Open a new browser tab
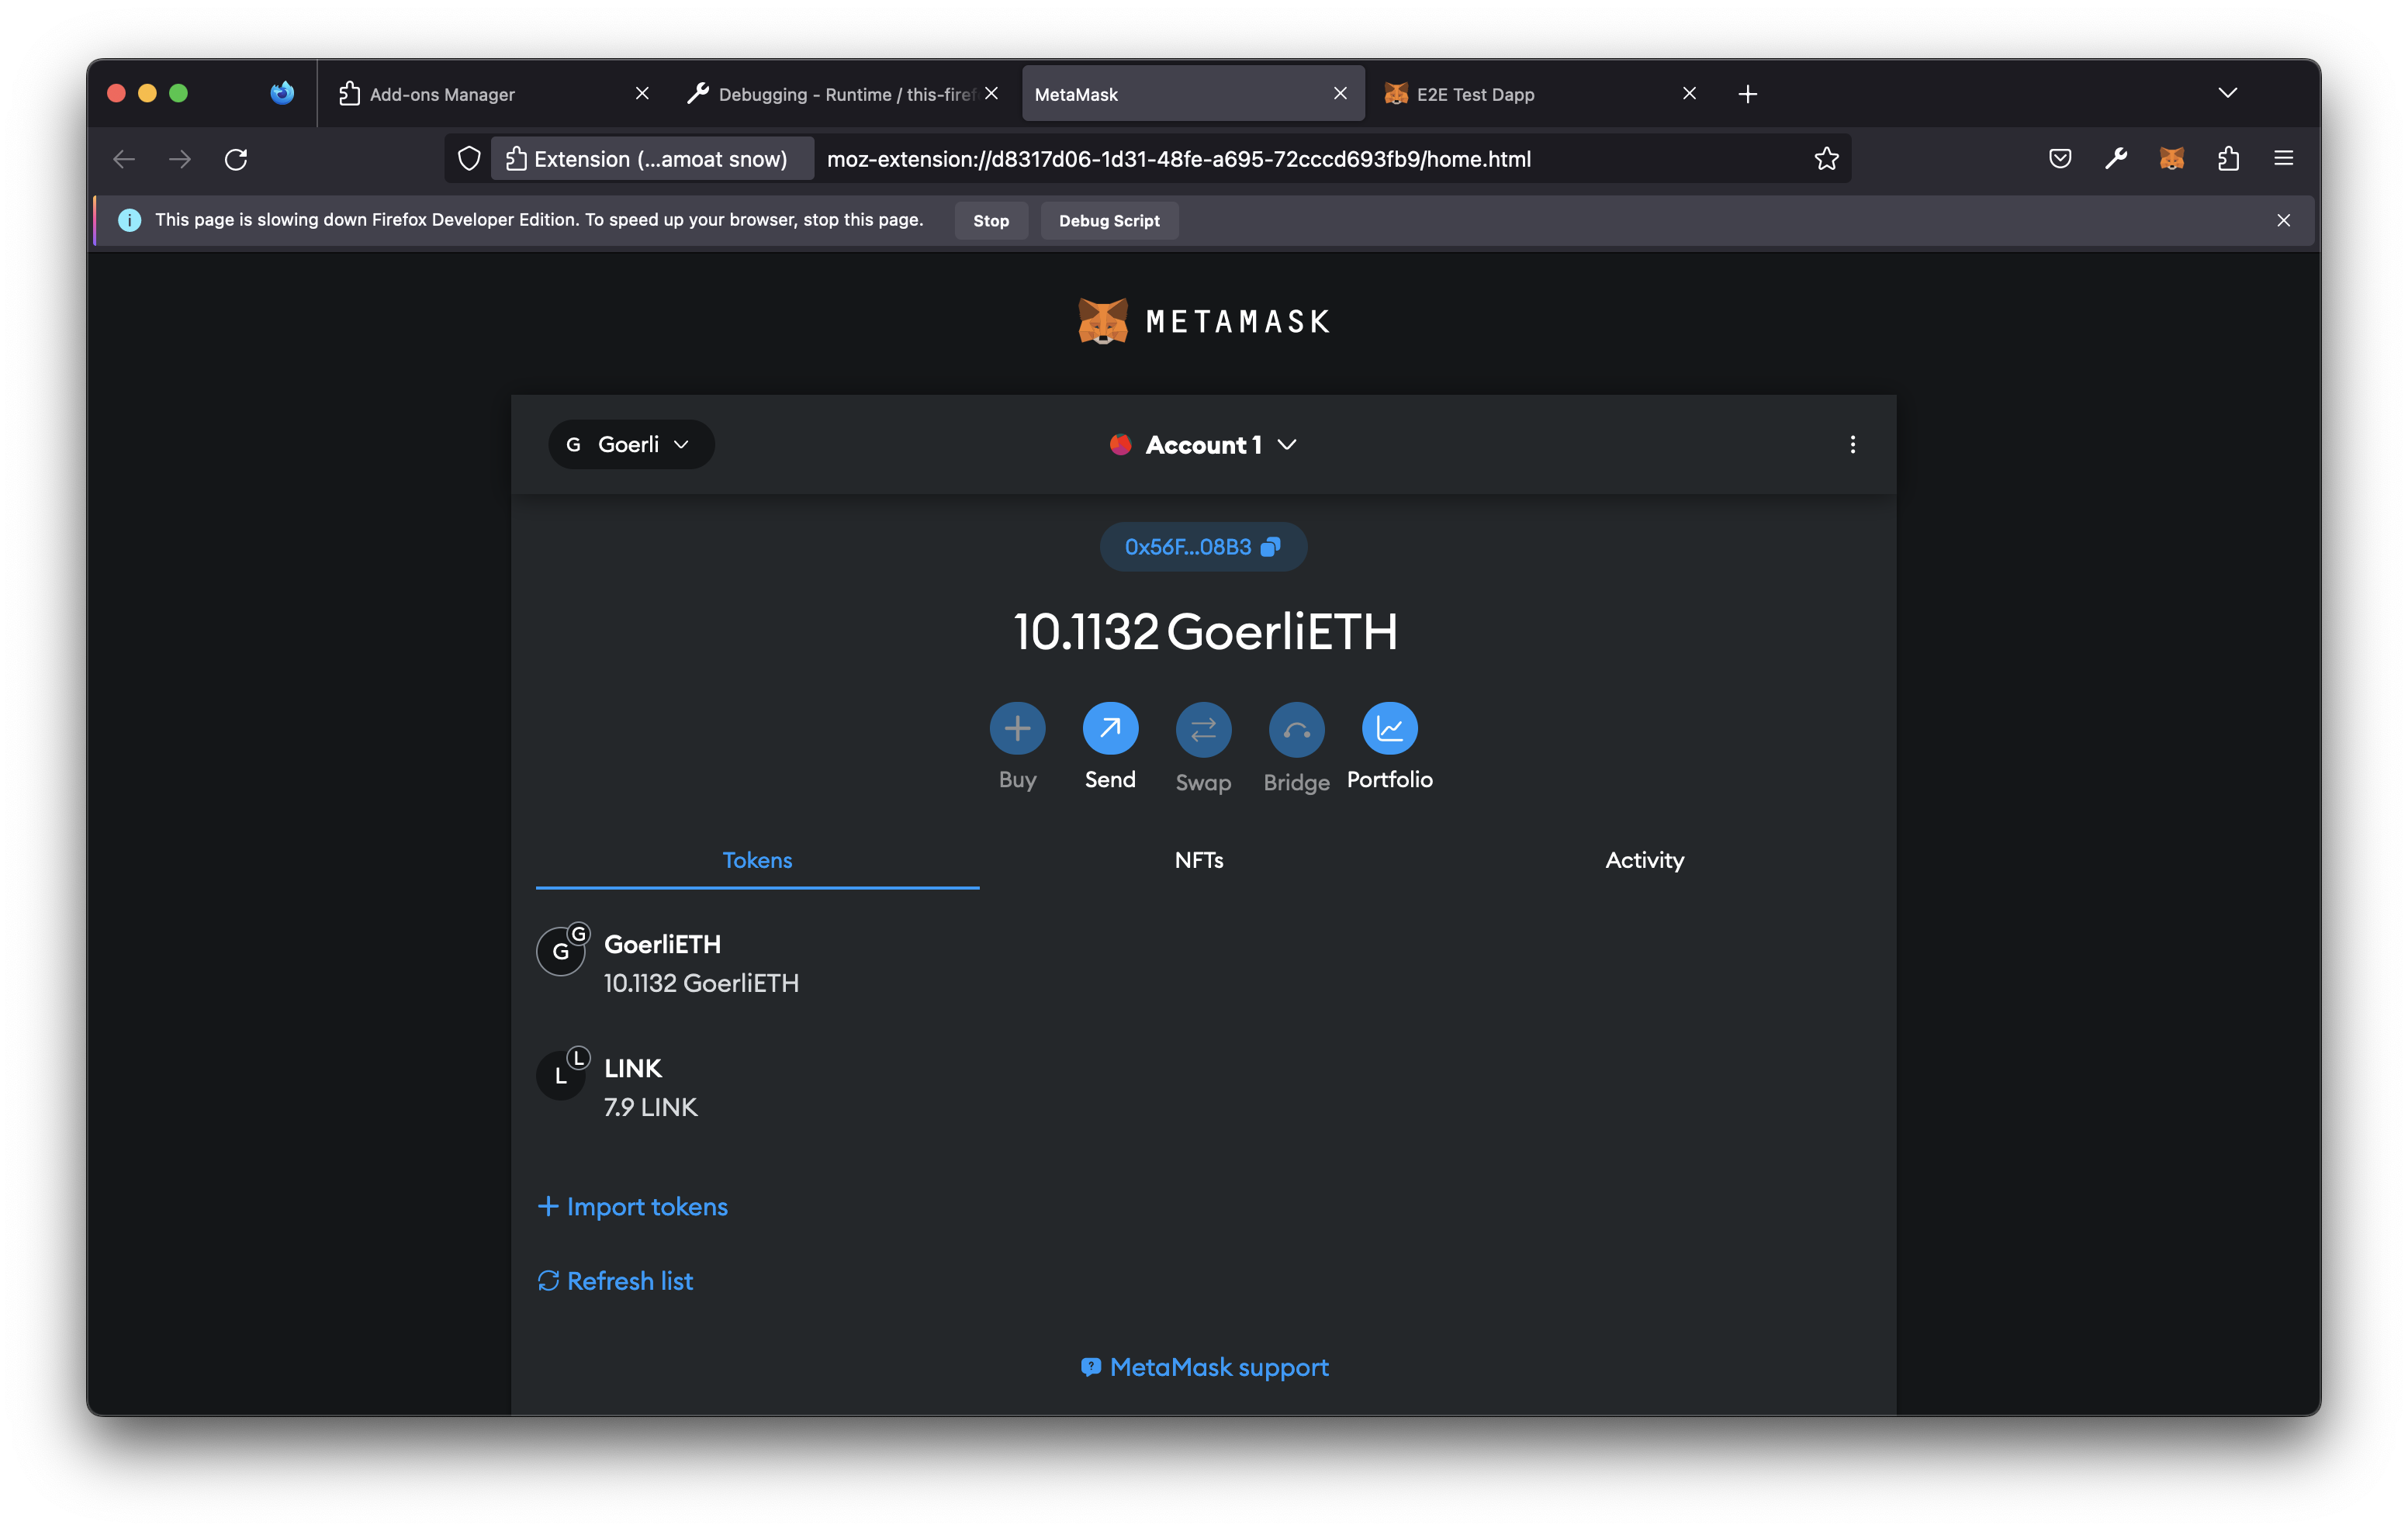The width and height of the screenshot is (2408, 1531). [x=1747, y=94]
